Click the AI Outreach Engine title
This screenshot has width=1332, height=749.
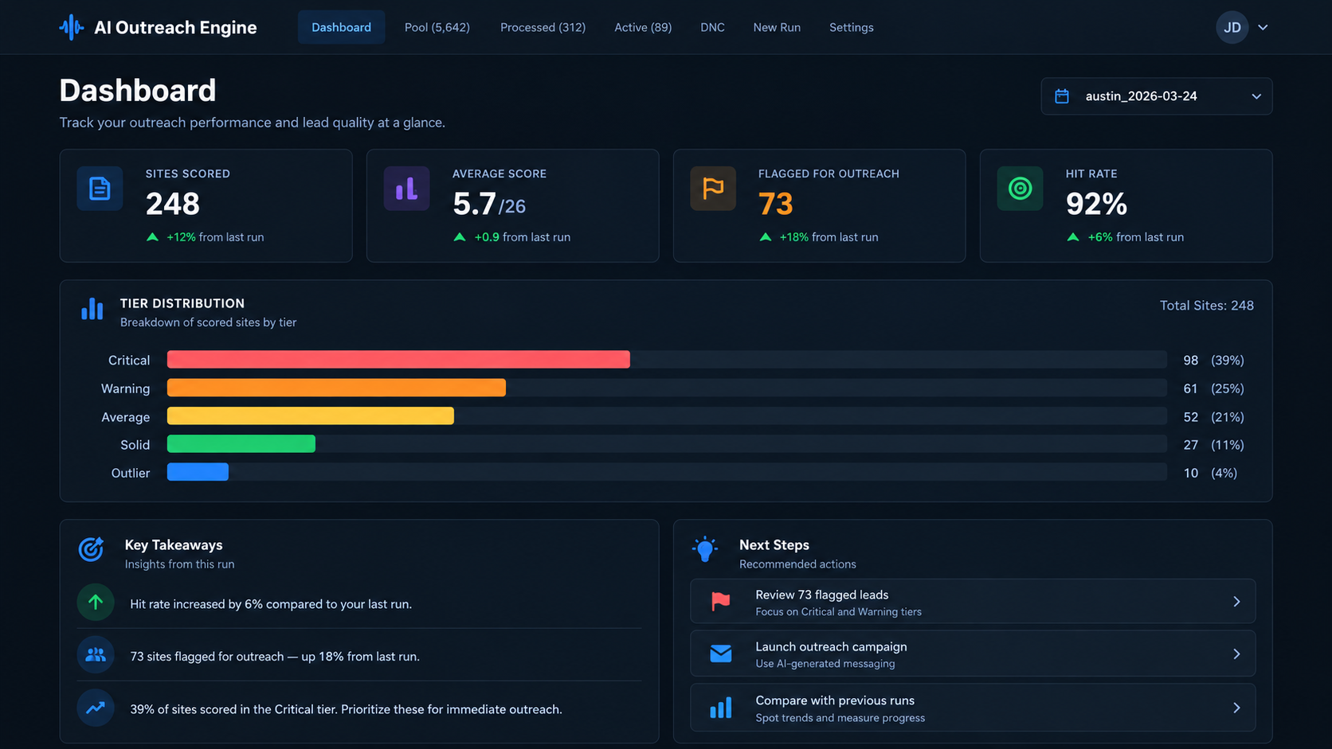pos(175,28)
